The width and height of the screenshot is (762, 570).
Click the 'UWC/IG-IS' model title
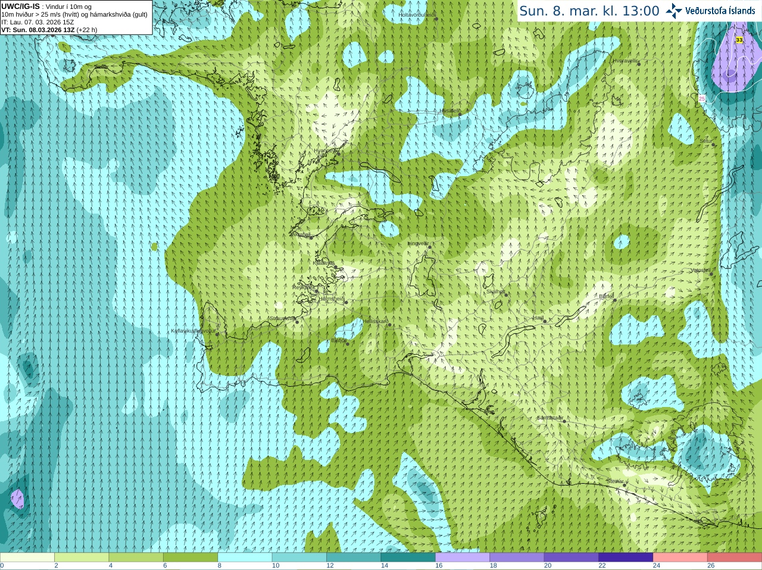pyautogui.click(x=20, y=6)
